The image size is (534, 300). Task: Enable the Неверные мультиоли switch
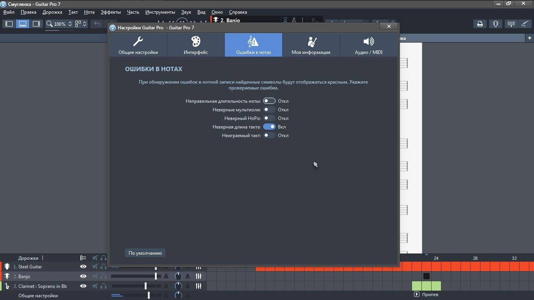point(269,109)
